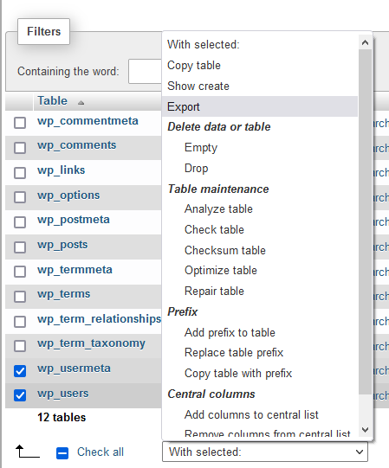The height and width of the screenshot is (468, 389).
Task: Open the wp_terms table
Action: click(x=64, y=294)
